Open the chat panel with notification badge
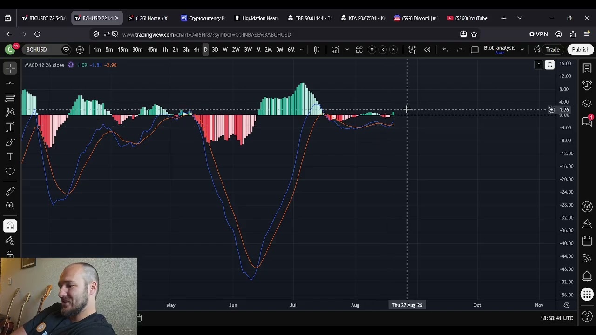 [x=587, y=121]
